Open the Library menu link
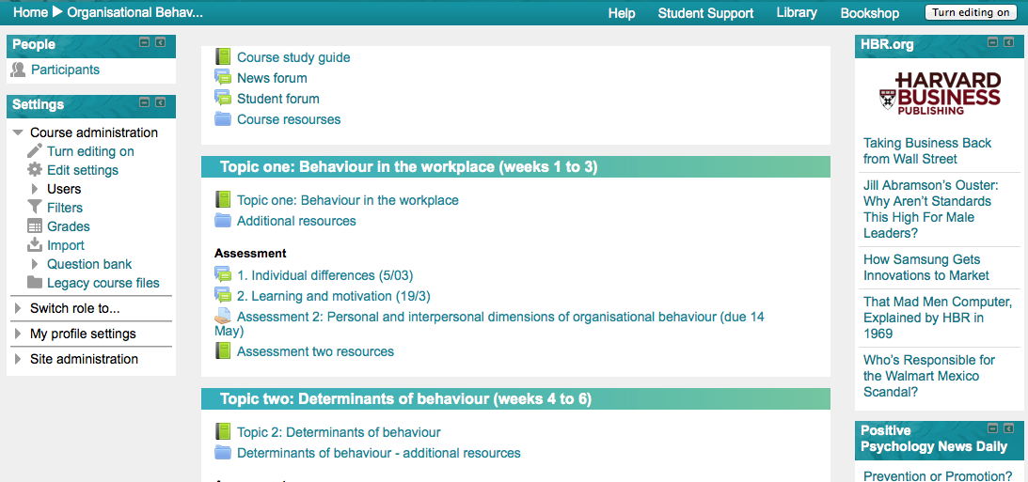 pyautogui.click(x=797, y=13)
